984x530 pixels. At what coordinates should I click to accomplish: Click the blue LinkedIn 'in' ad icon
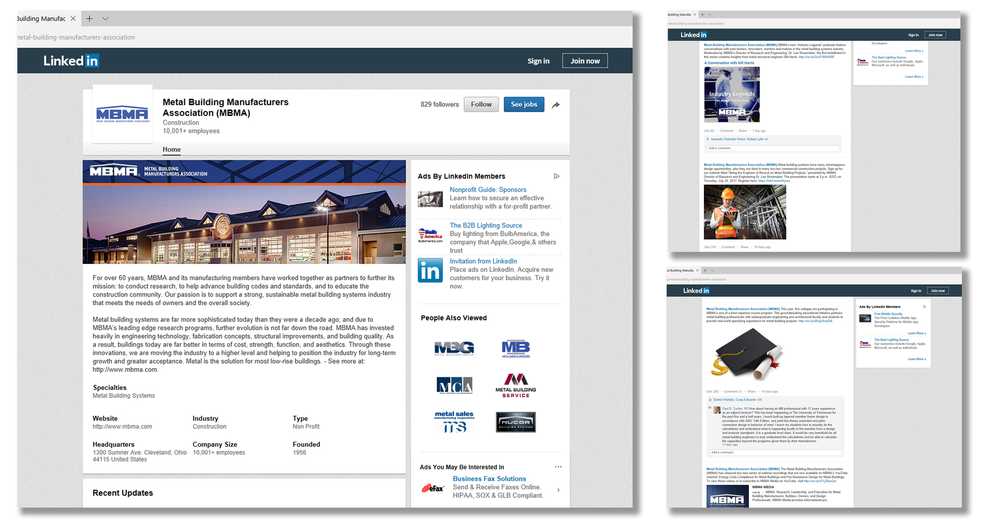(x=430, y=270)
